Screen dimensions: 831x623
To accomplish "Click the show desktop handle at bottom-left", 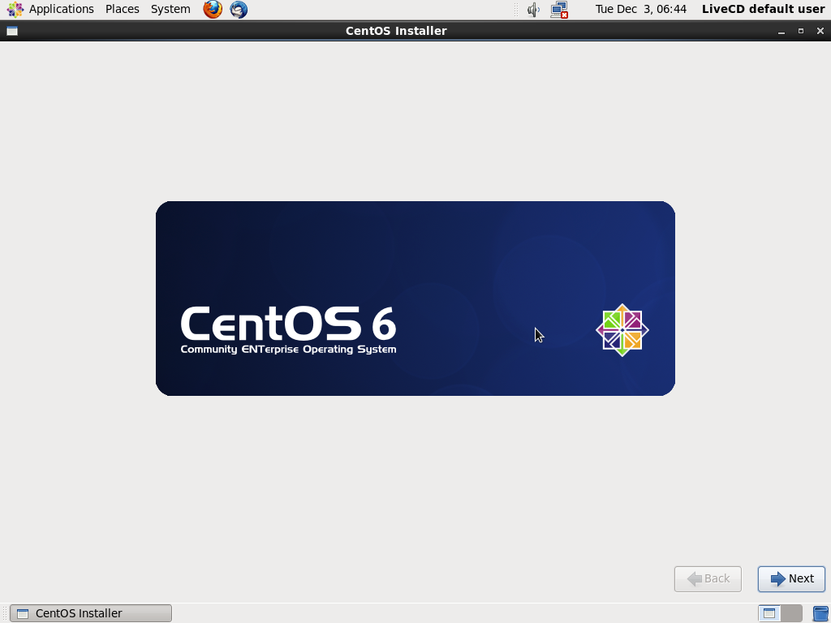I will (4, 613).
